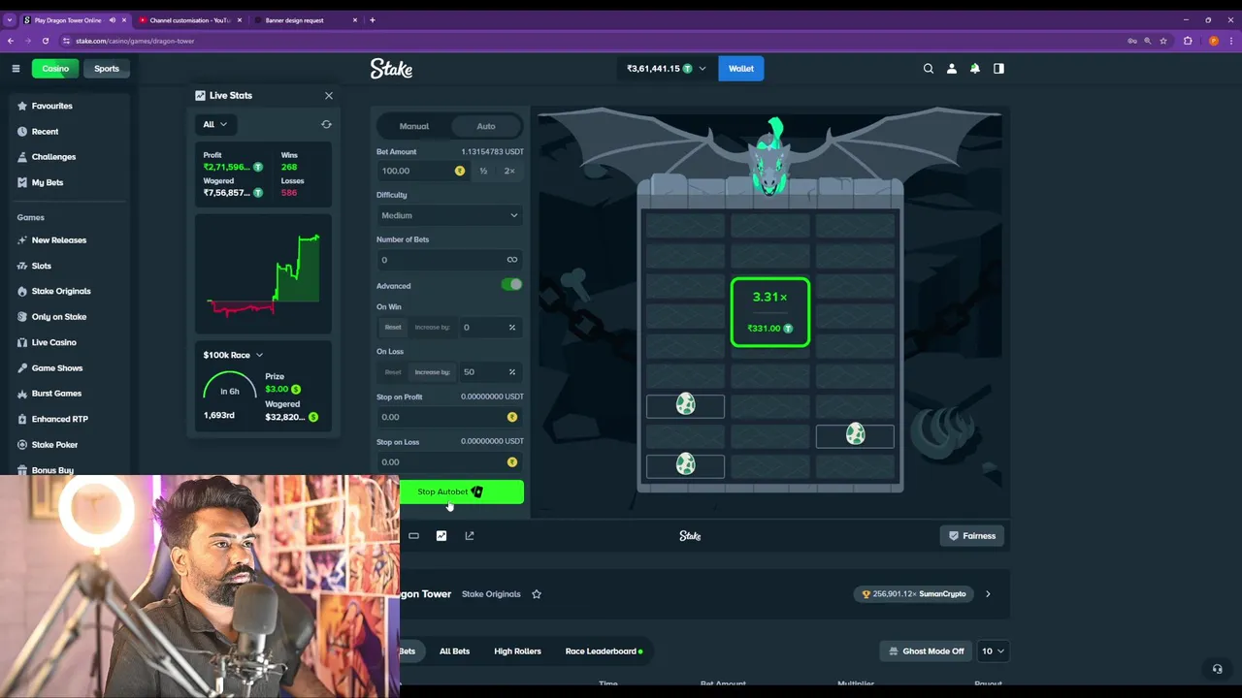Click the 3.31× multiplier result card

(770, 312)
